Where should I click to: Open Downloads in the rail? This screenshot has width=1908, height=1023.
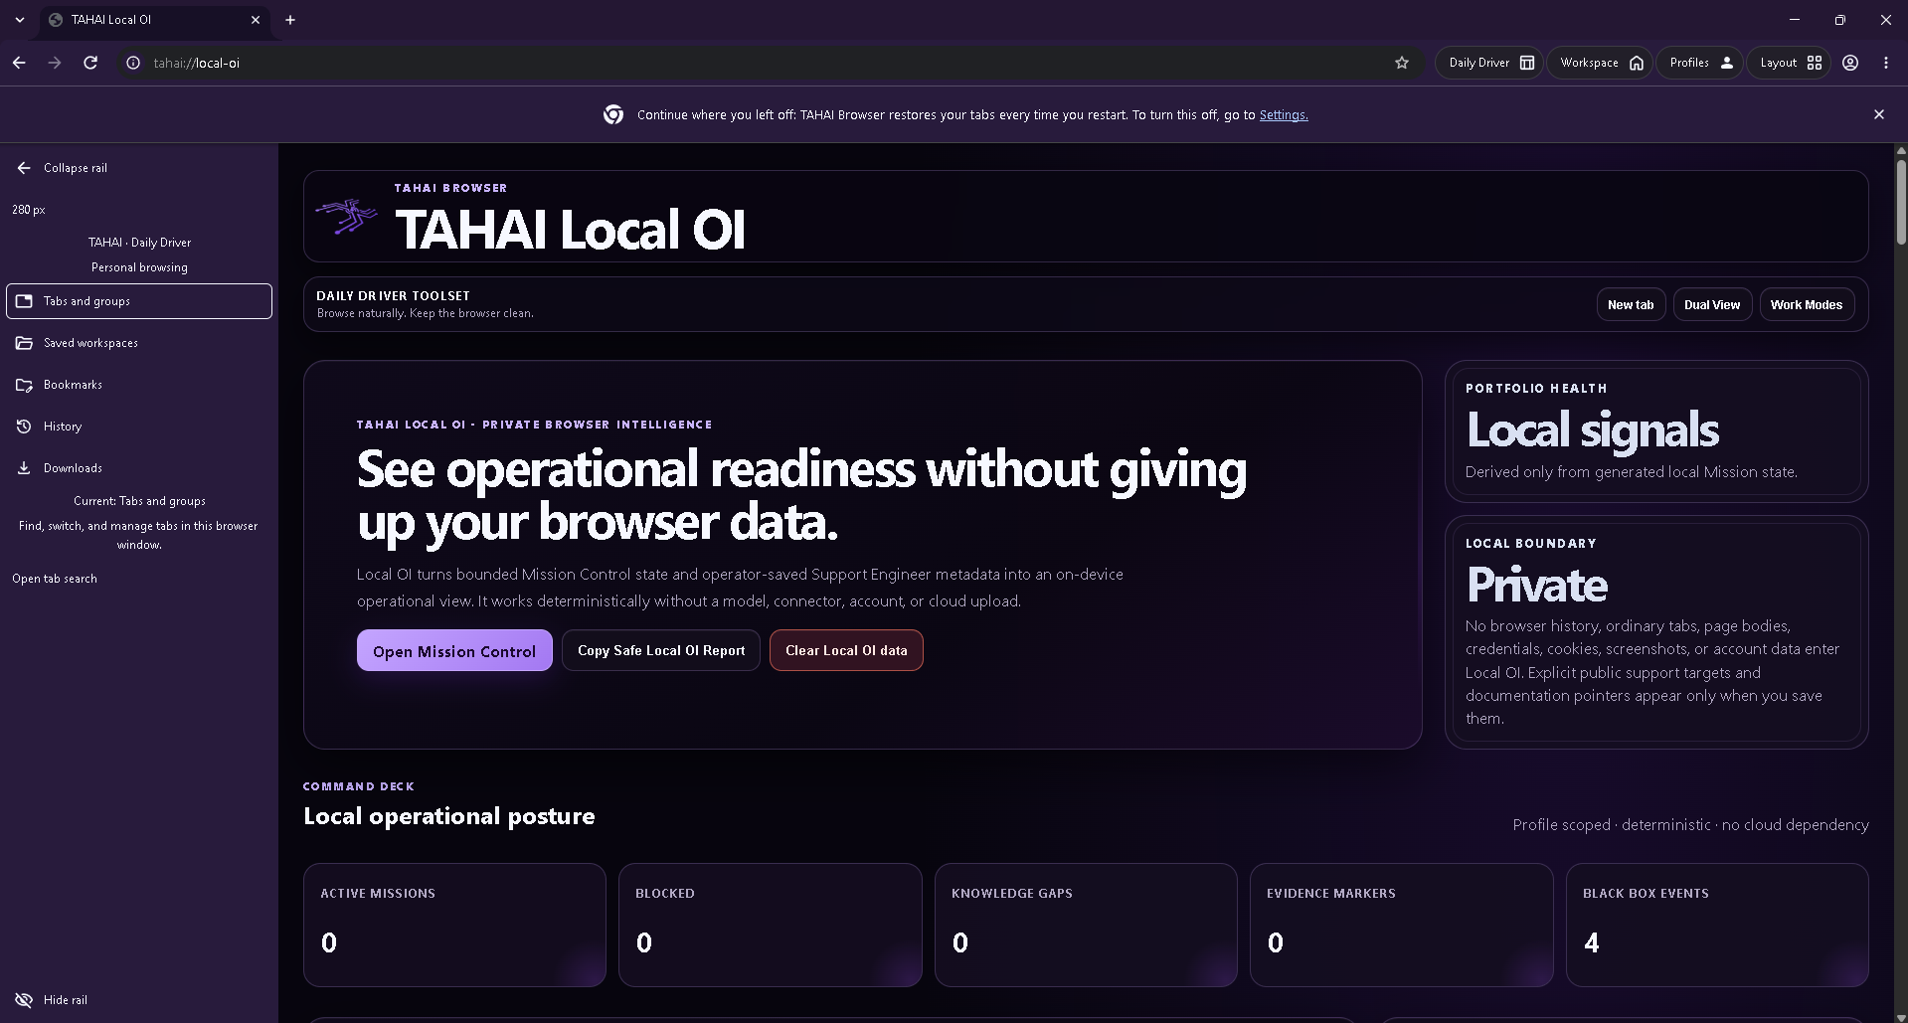click(139, 468)
